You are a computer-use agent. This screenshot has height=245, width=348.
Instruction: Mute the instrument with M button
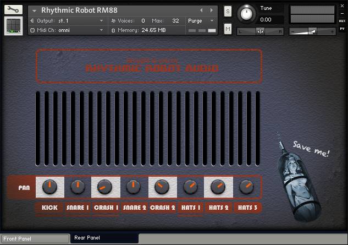[228, 29]
